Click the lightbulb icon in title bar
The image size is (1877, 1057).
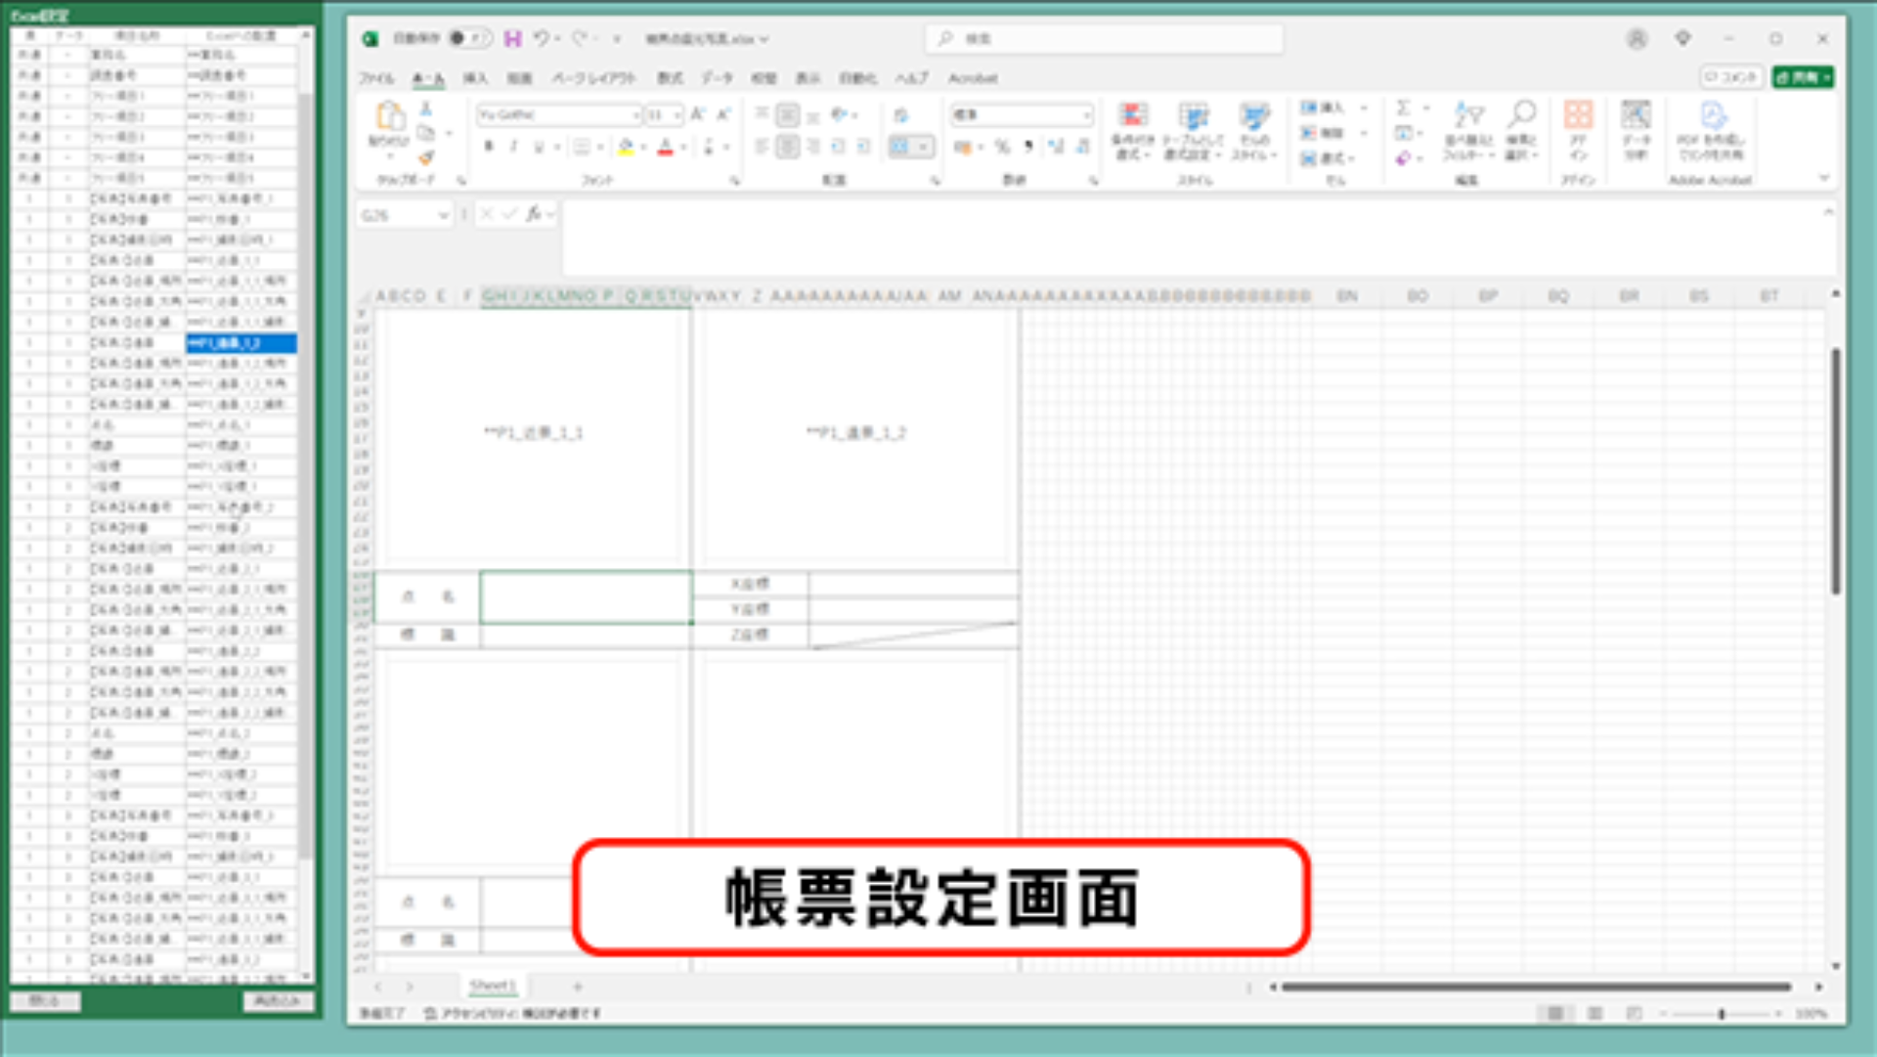pyautogui.click(x=1682, y=38)
